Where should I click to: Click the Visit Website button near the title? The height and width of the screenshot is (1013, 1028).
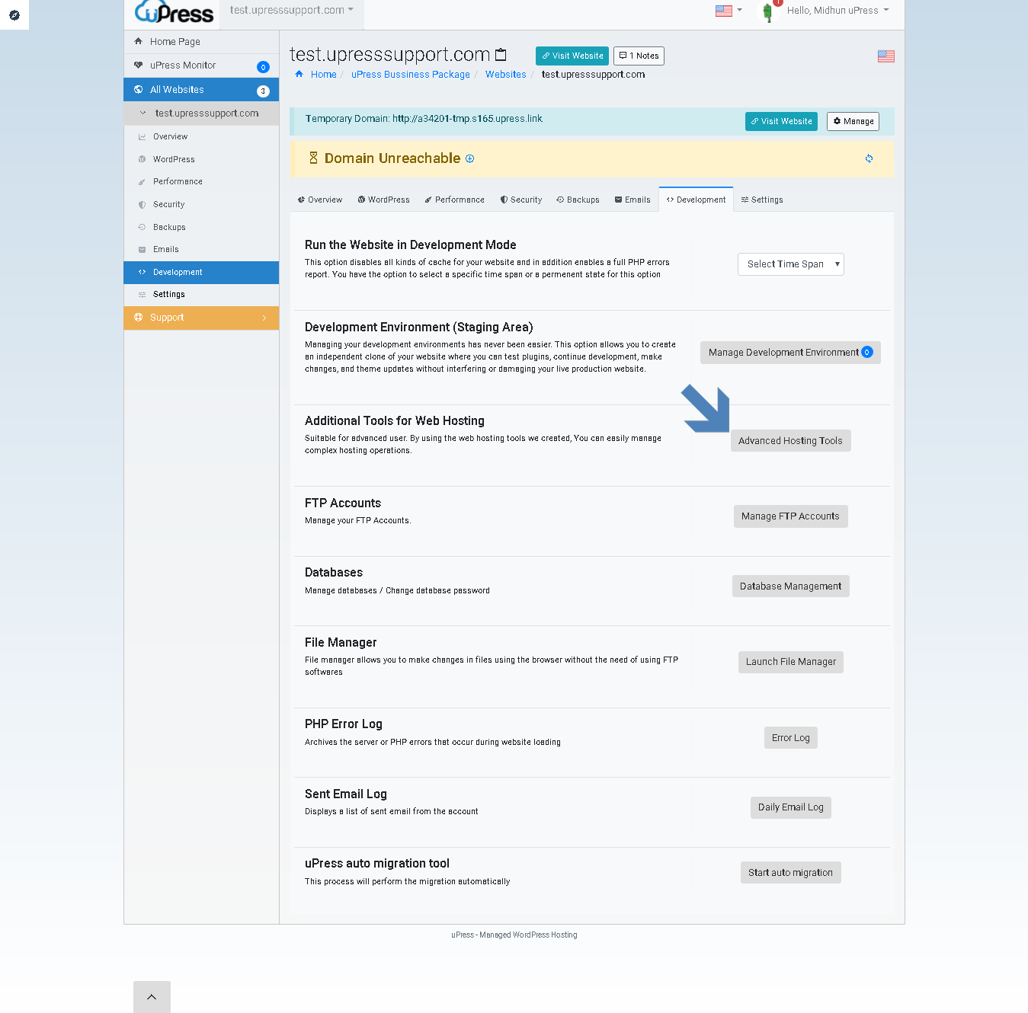572,56
